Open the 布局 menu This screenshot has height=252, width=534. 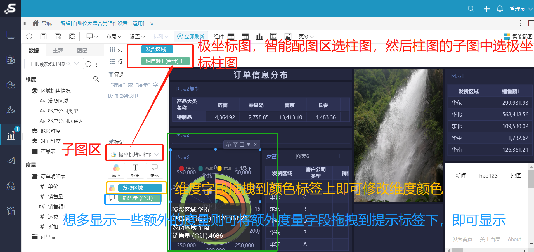click(114, 37)
